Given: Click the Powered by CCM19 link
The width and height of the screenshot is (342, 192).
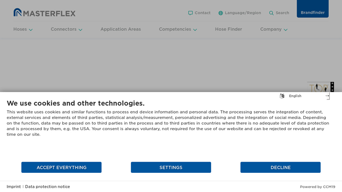Looking at the screenshot, I should click(x=317, y=186).
